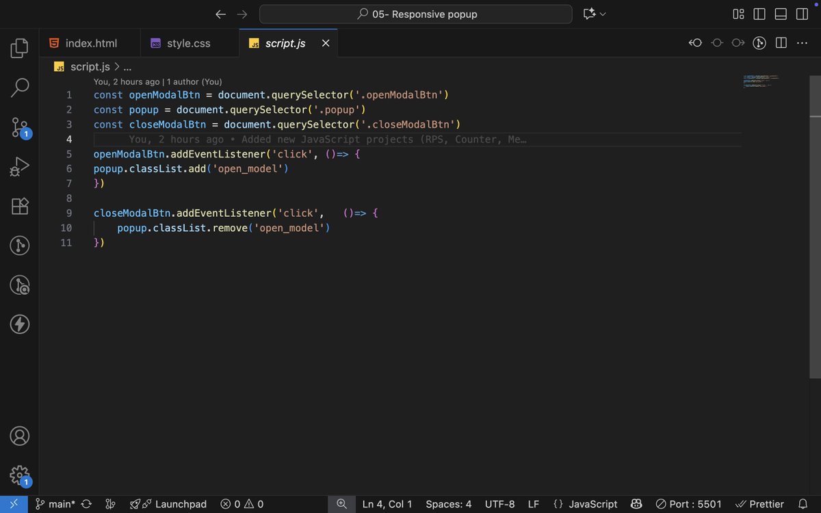This screenshot has width=821, height=513.
Task: Open Run and Debug view
Action: (20, 167)
